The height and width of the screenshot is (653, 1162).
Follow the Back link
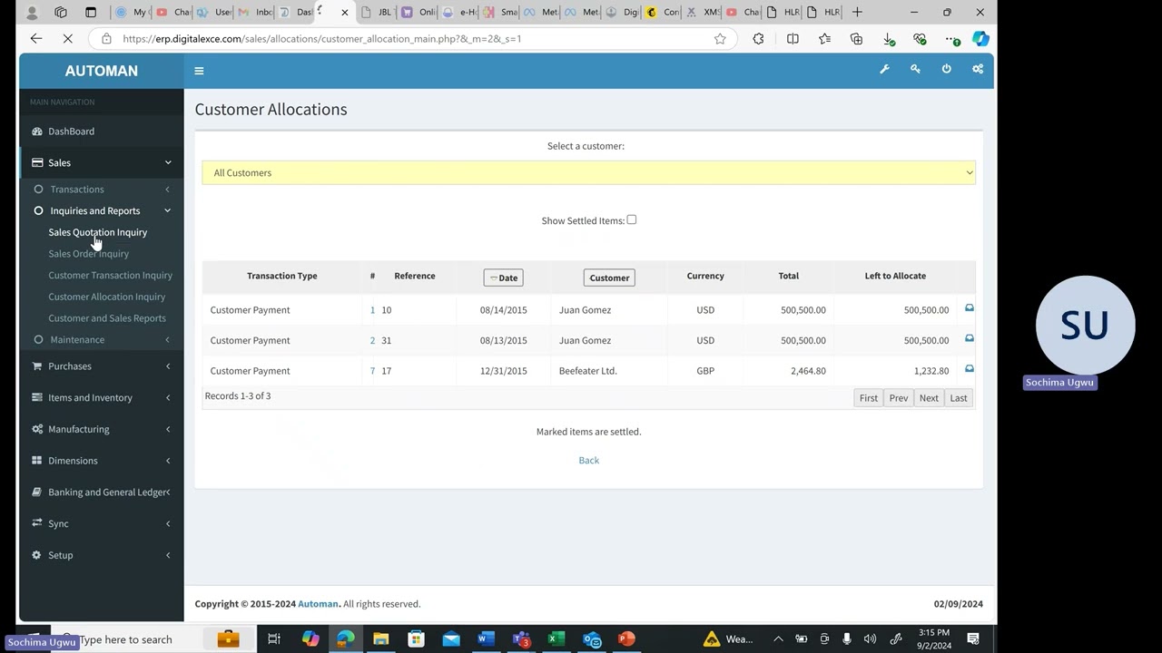(588, 460)
